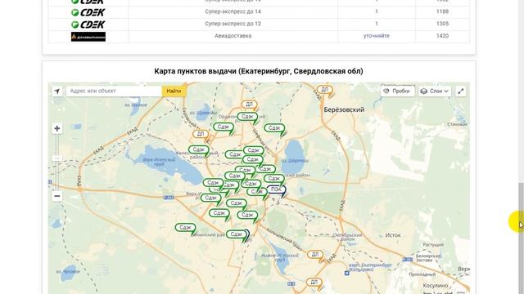524x294 pixels.
Task: Zoom in with the map plus button
Action: tap(57, 128)
